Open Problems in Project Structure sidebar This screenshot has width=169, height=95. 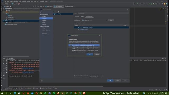pyautogui.click(x=45, y=34)
